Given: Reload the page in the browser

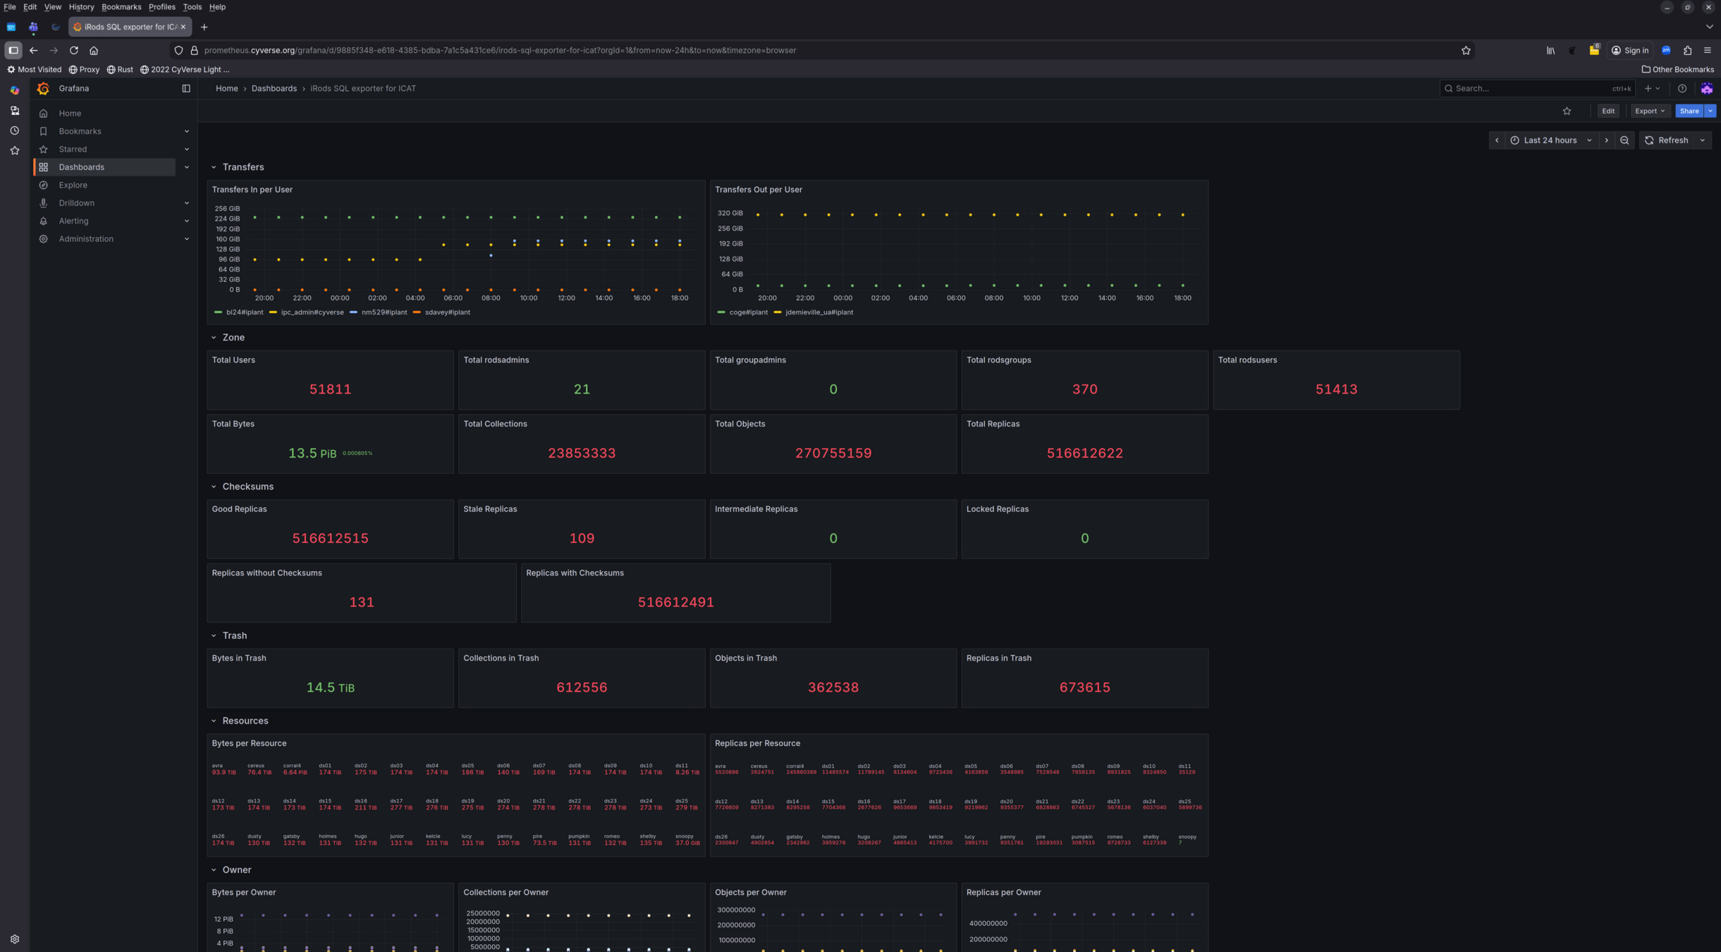Looking at the screenshot, I should (x=73, y=50).
